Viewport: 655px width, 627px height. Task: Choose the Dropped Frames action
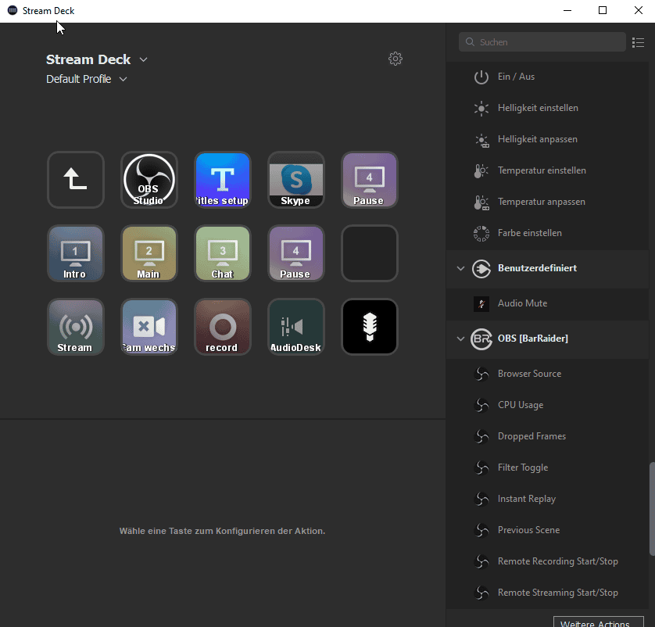547,436
